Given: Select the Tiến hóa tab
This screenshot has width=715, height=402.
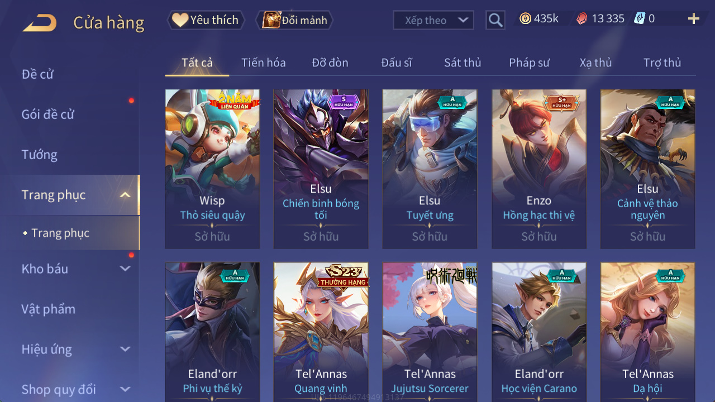Looking at the screenshot, I should tap(264, 63).
